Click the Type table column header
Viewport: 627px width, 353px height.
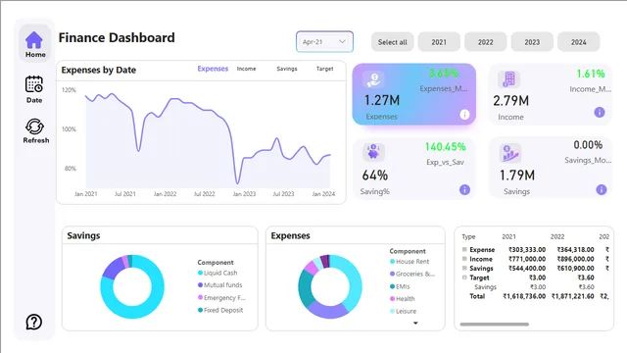(x=468, y=237)
